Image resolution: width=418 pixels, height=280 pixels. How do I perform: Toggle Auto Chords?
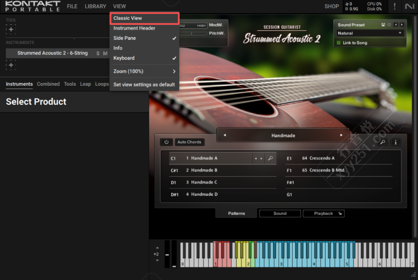[x=189, y=142]
